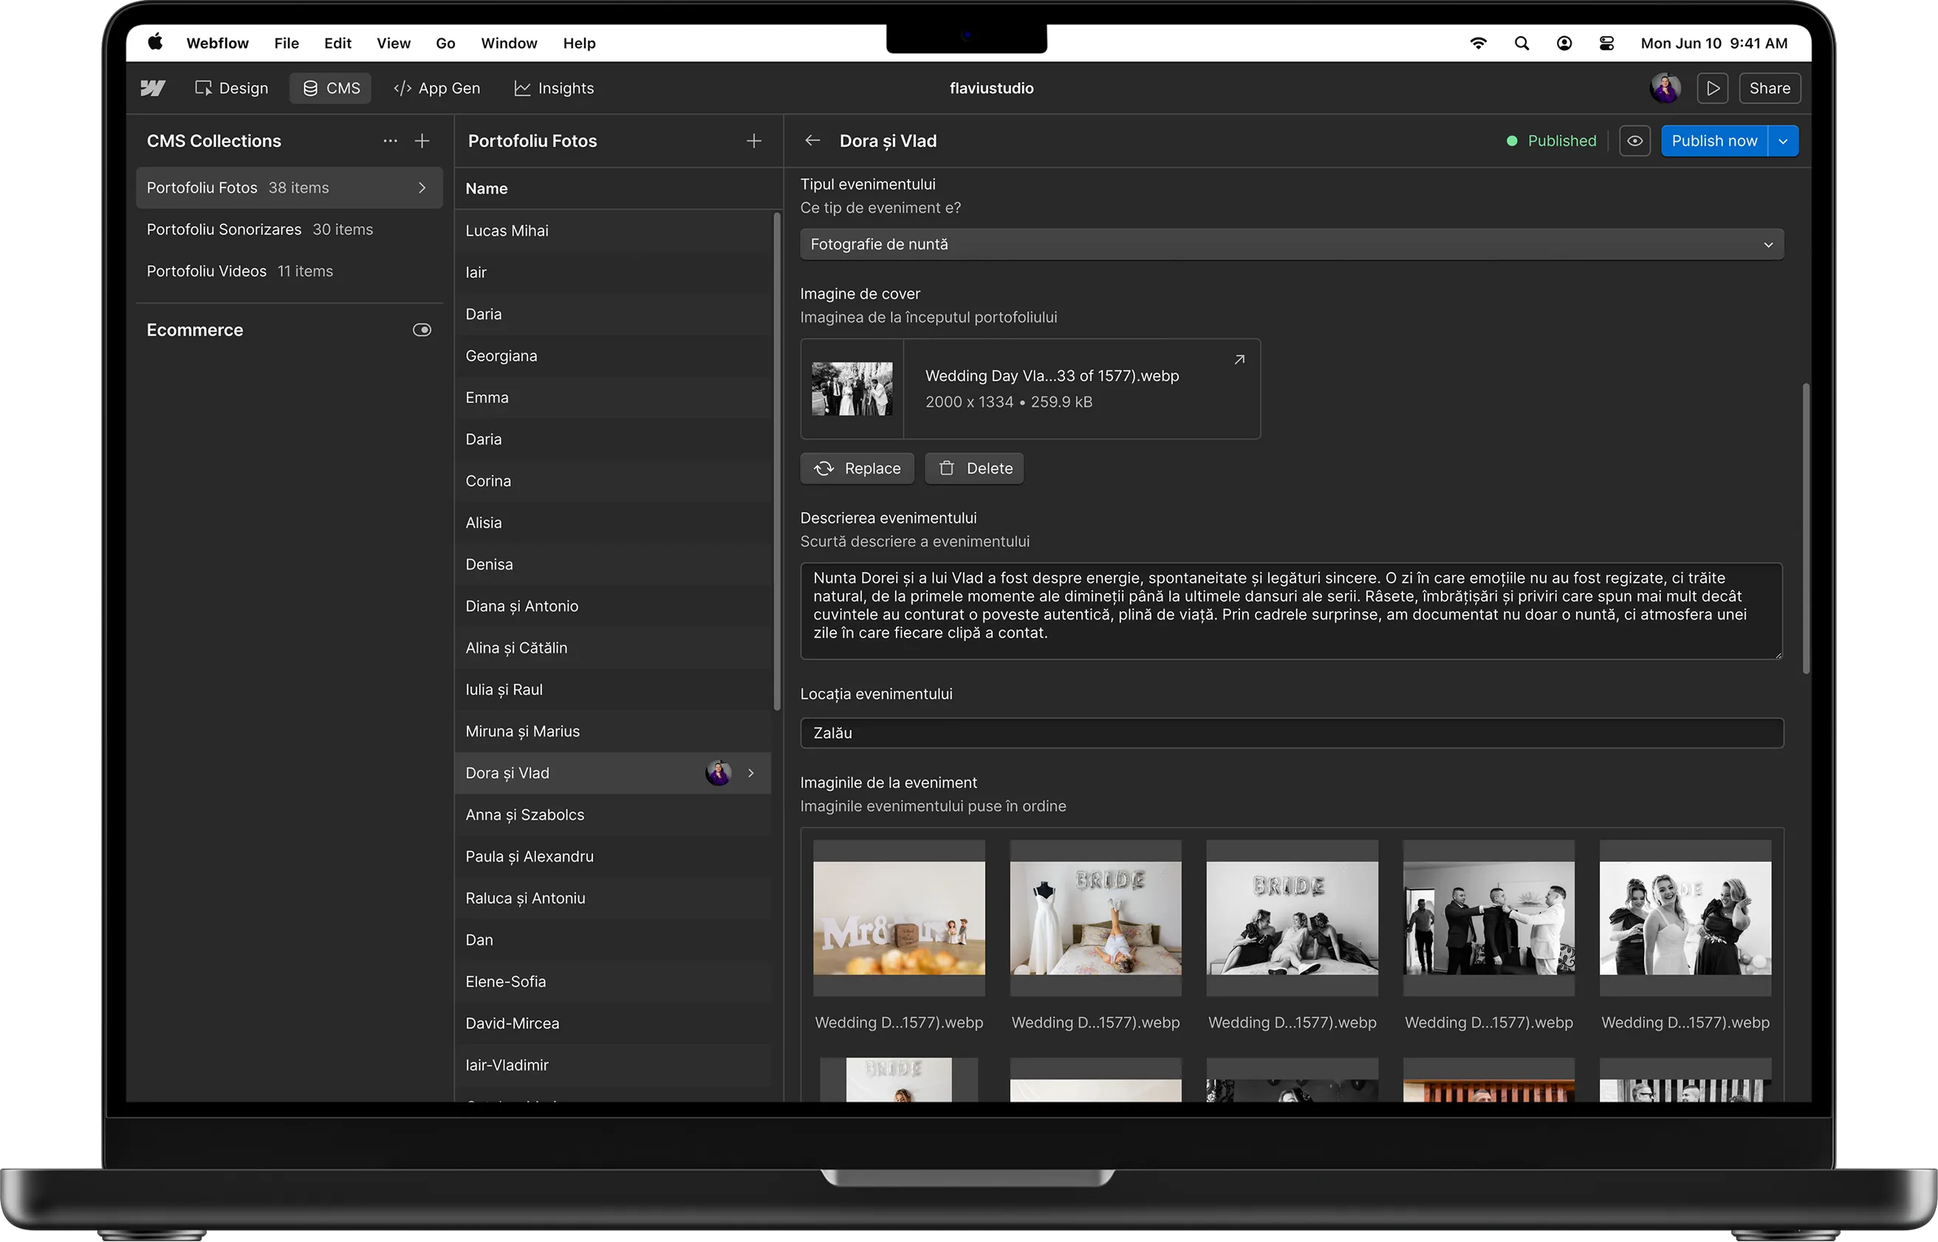Viewport: 1938px width, 1242px height.
Task: Add a new CMS collection
Action: 422,141
